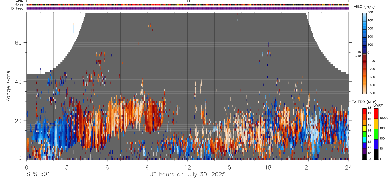Screen dimensions: 392x181
Task: Click the '10000' label on the NOISE legend
Action: [384, 118]
